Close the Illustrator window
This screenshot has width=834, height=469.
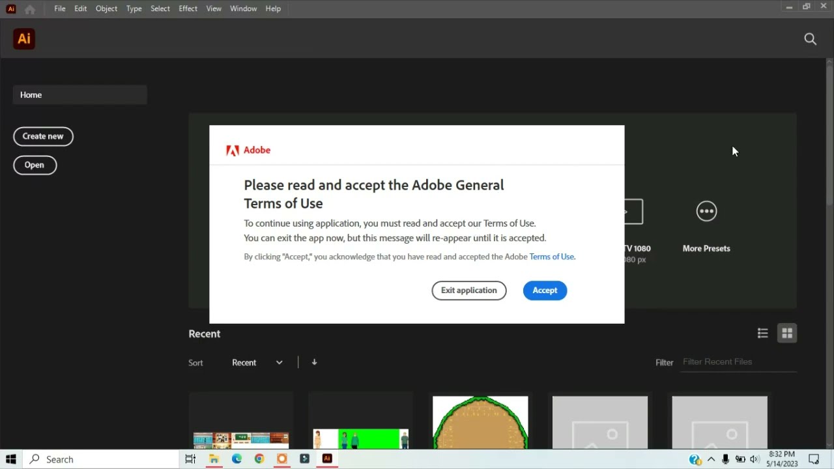point(824,7)
